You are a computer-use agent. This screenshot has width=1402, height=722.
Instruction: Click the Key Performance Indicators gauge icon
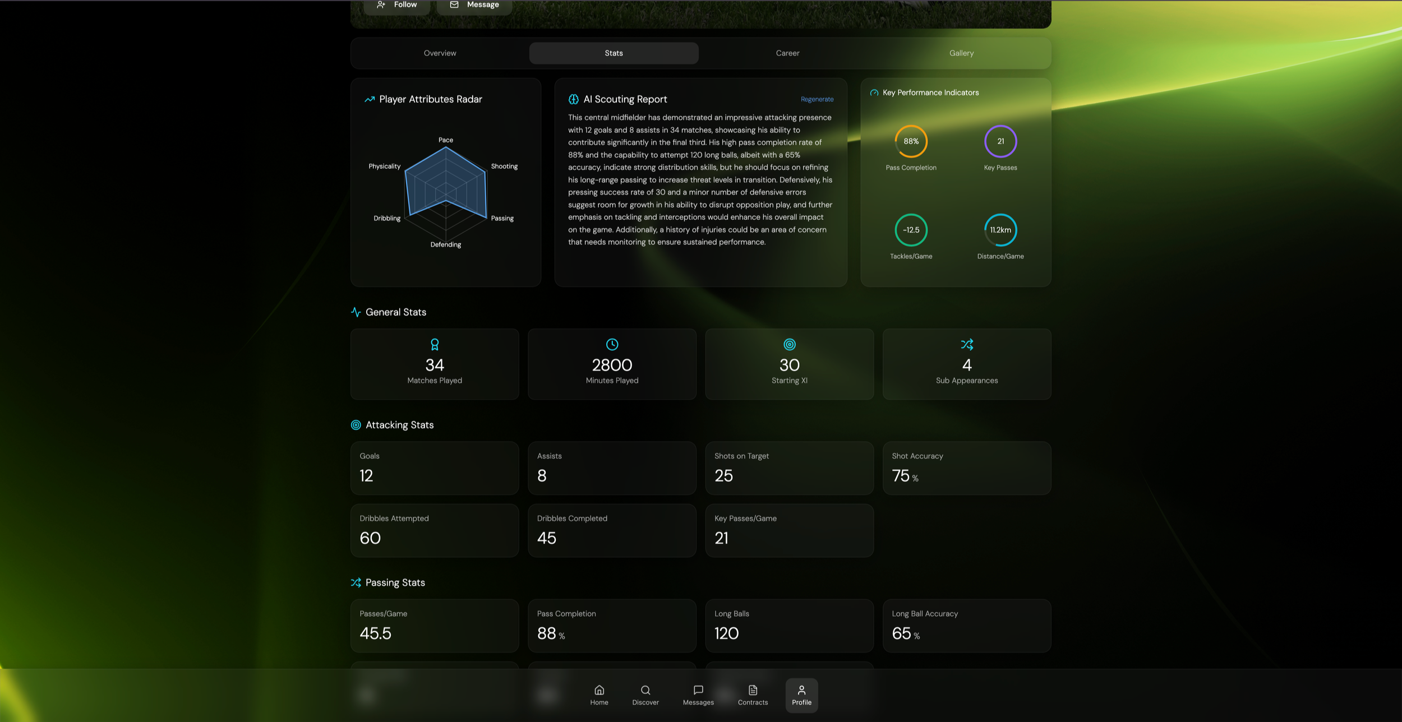point(874,93)
